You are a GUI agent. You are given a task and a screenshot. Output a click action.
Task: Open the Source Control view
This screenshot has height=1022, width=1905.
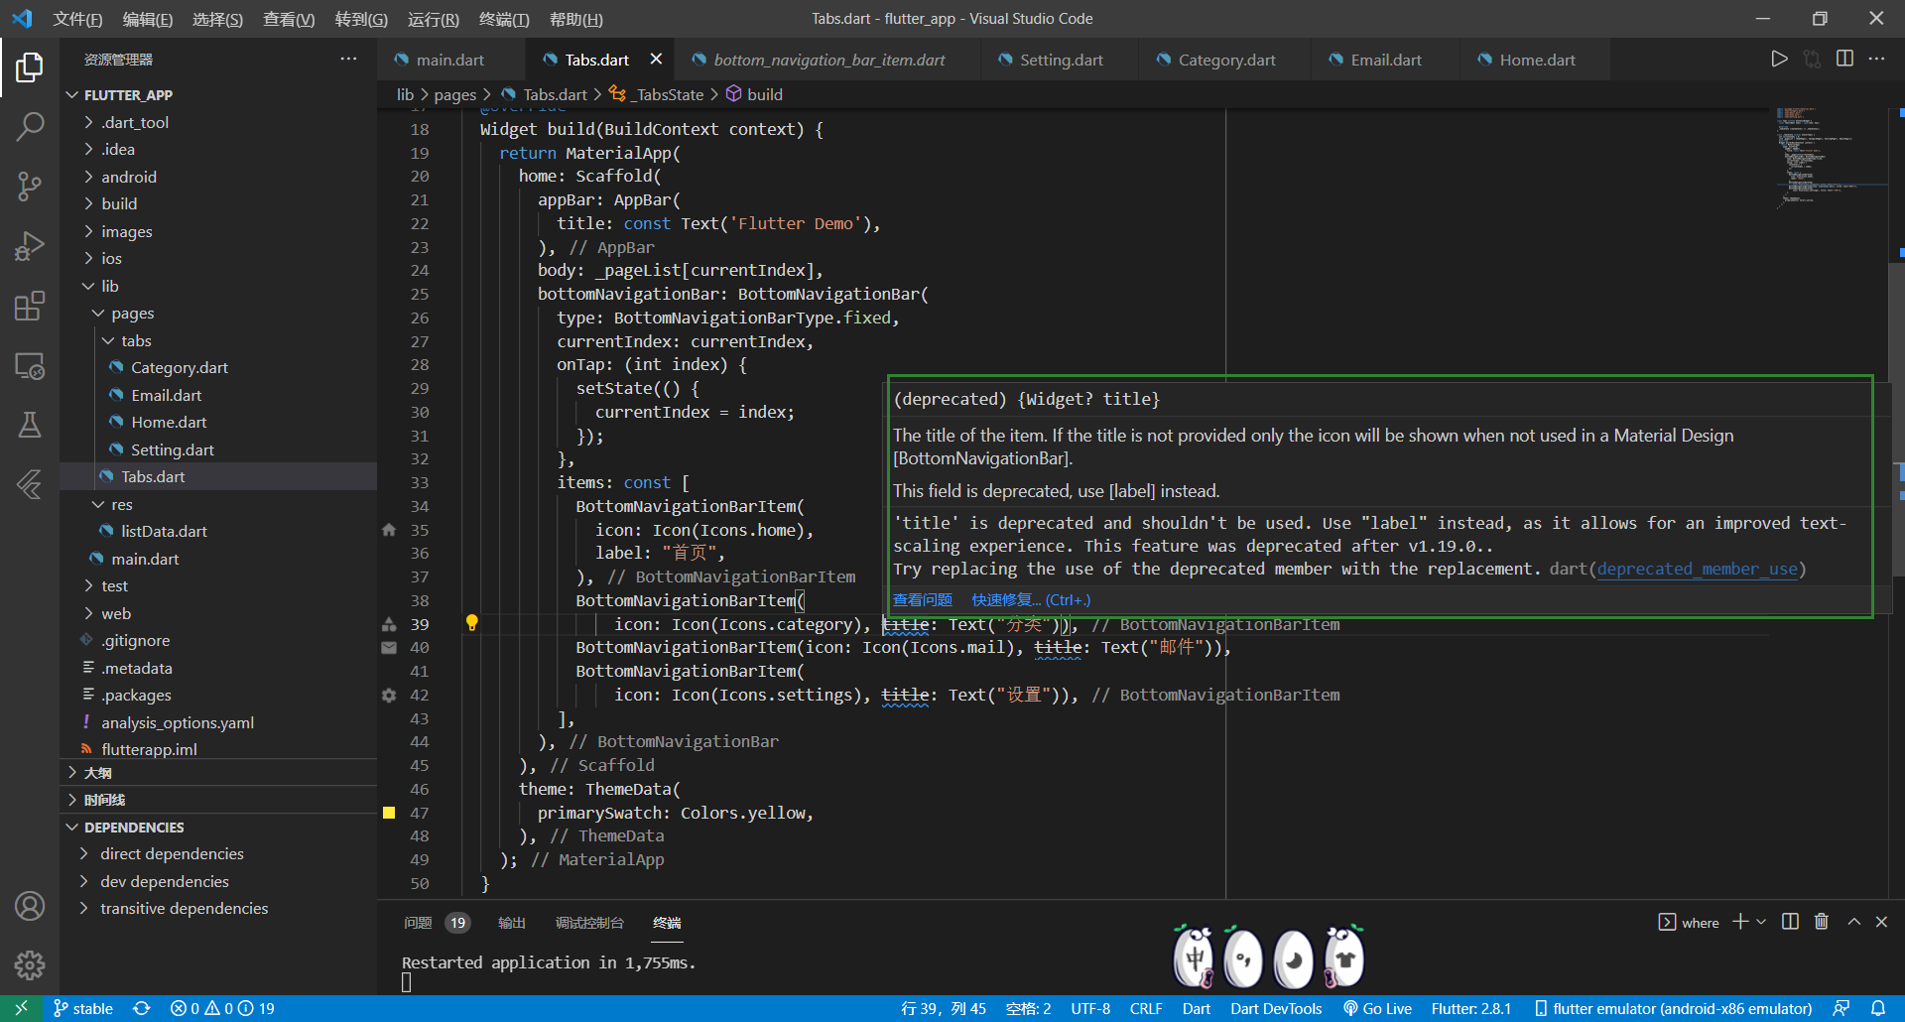(x=30, y=187)
